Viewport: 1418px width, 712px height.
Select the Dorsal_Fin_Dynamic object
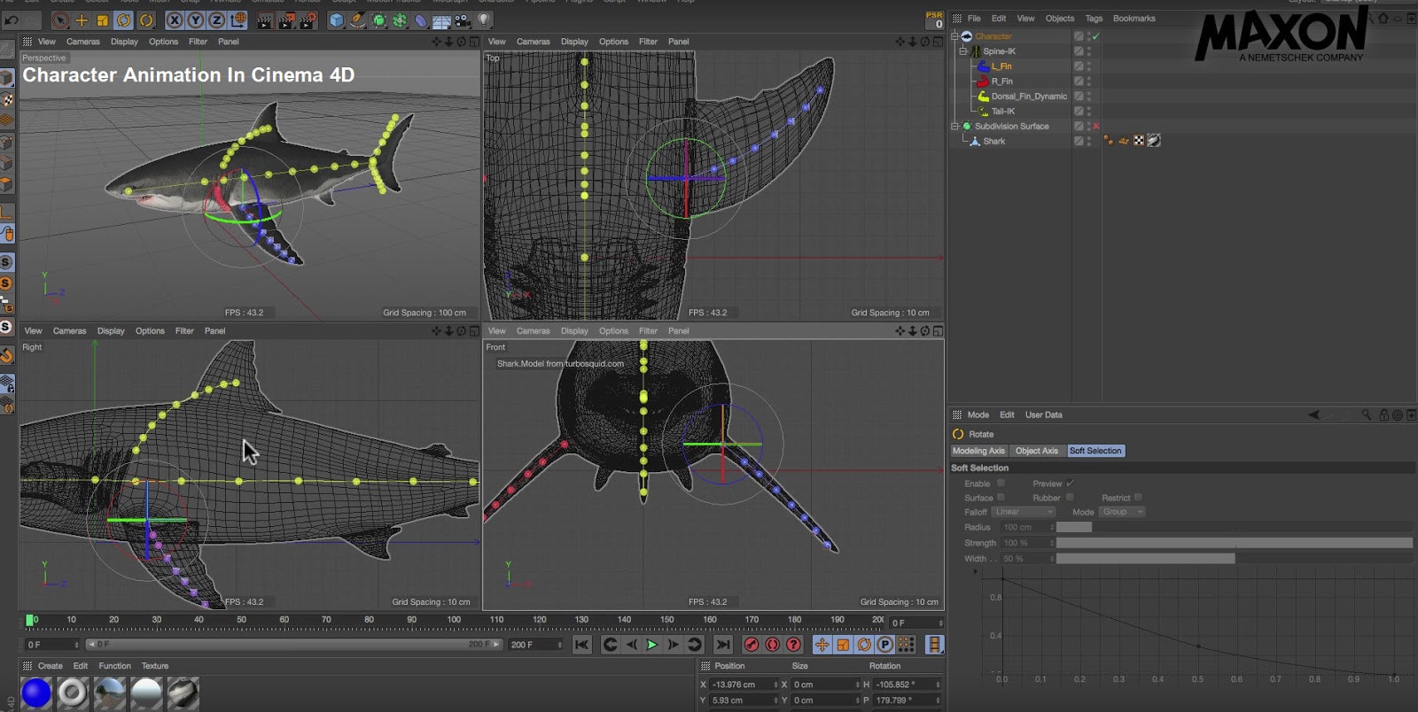1029,97
